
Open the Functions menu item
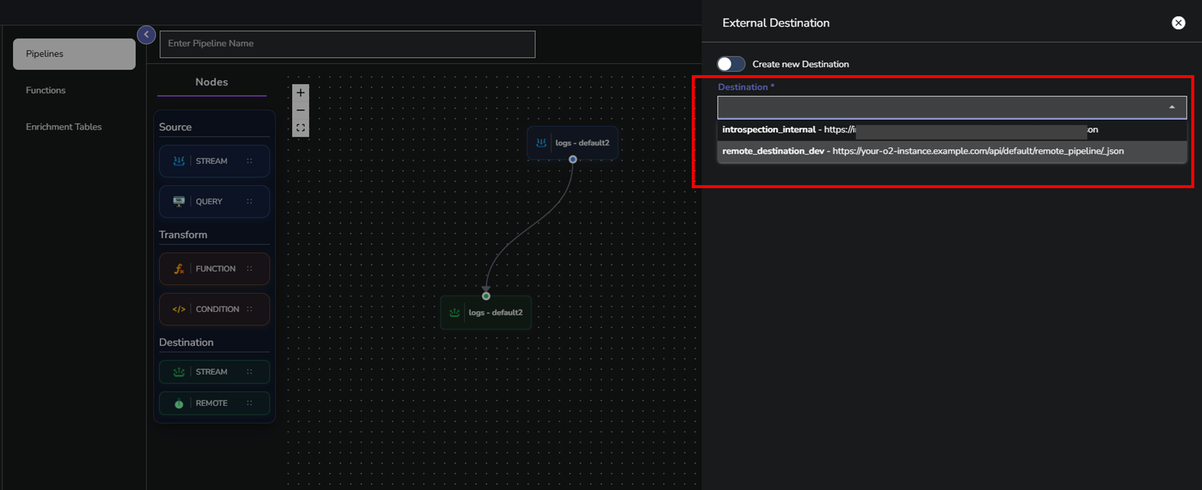(46, 90)
